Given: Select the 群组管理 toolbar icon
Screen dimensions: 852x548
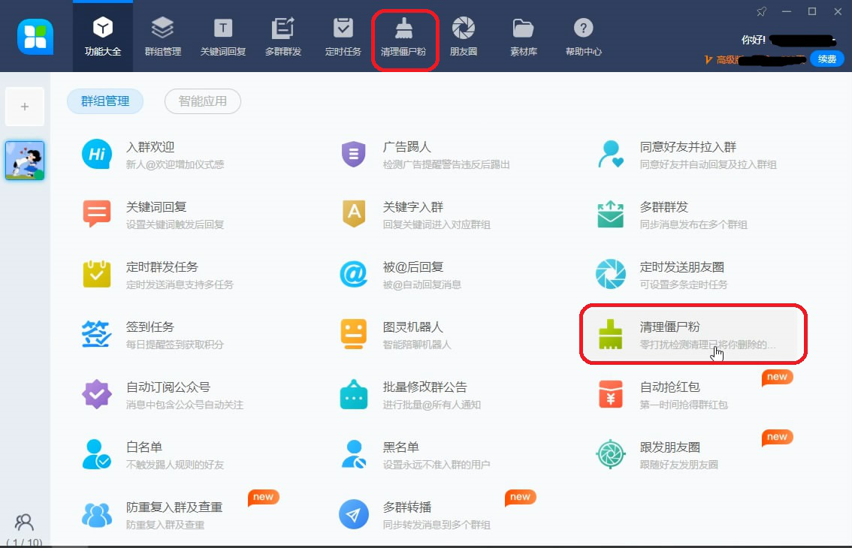Looking at the screenshot, I should (162, 35).
